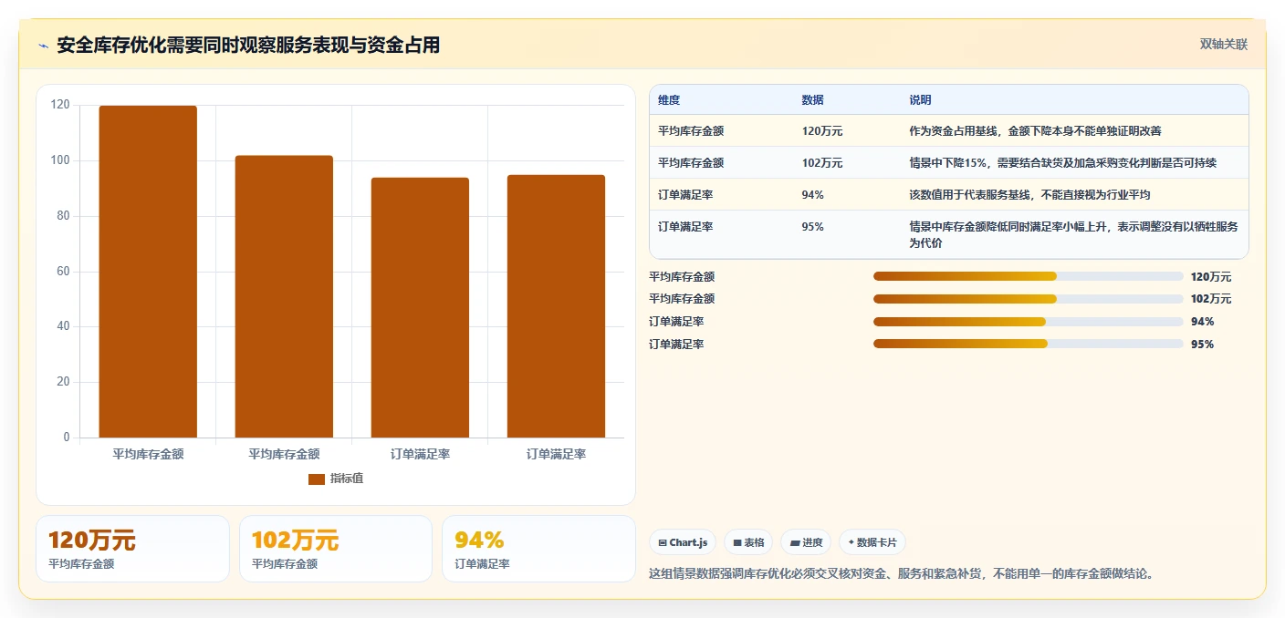Image resolution: width=1285 pixels, height=618 pixels.
Task: Click the lightning icon beside the panel title
Action: (x=44, y=46)
